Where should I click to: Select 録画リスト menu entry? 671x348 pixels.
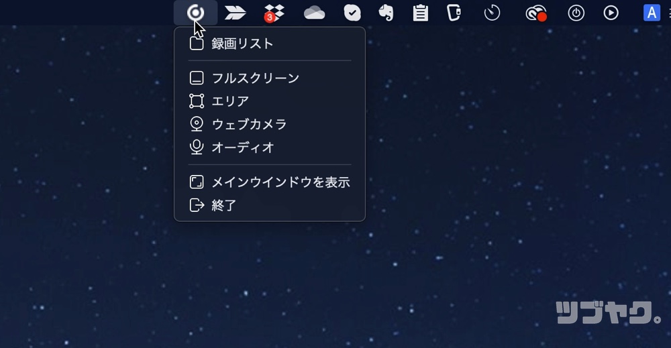pos(270,44)
